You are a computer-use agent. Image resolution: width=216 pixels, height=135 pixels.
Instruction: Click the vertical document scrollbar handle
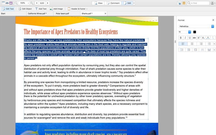(x=175, y=42)
